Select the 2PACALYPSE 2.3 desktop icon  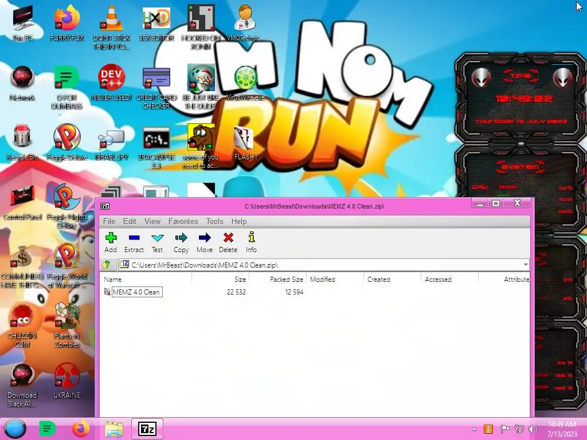pyautogui.click(x=156, y=147)
